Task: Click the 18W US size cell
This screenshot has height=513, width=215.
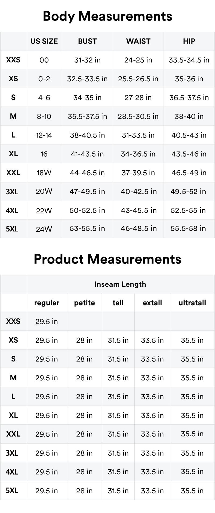Action: 44,173
